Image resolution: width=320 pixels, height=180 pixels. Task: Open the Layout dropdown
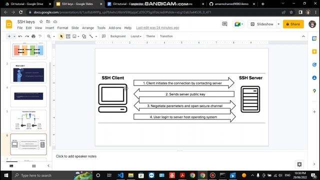136,36
